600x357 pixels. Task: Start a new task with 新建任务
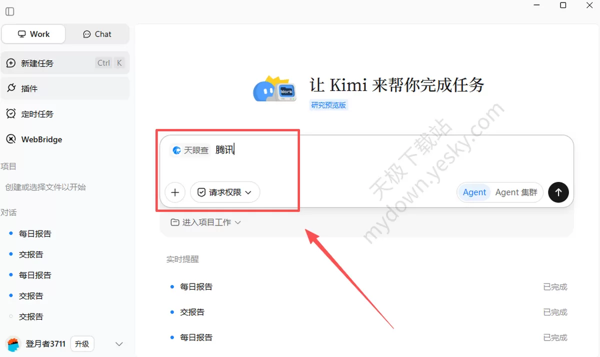click(x=65, y=63)
